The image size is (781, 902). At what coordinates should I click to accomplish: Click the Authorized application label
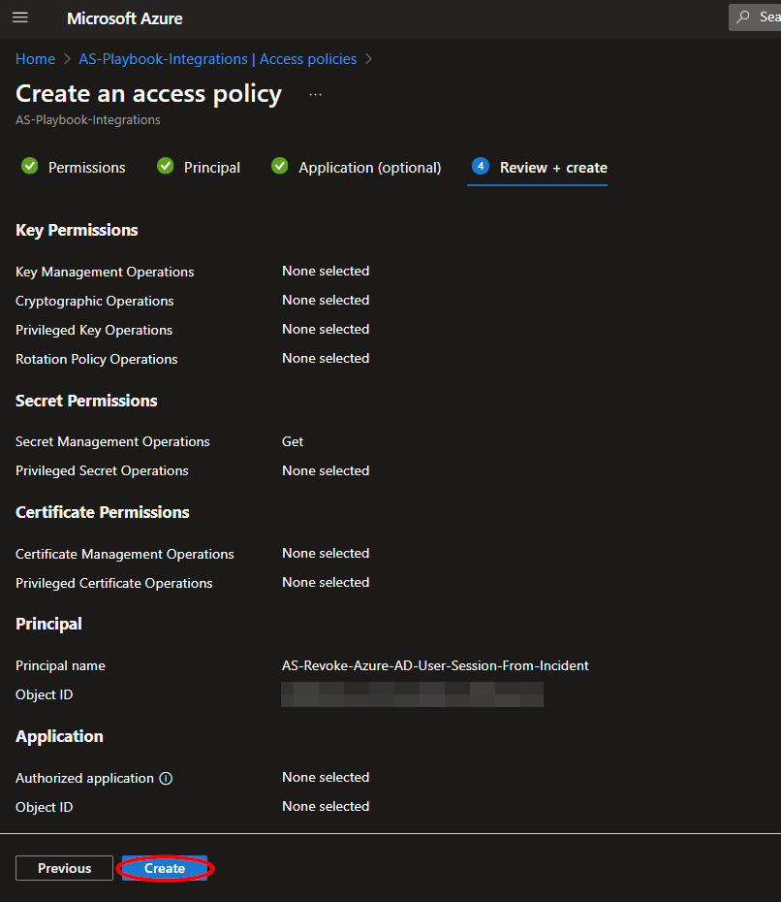(x=84, y=778)
